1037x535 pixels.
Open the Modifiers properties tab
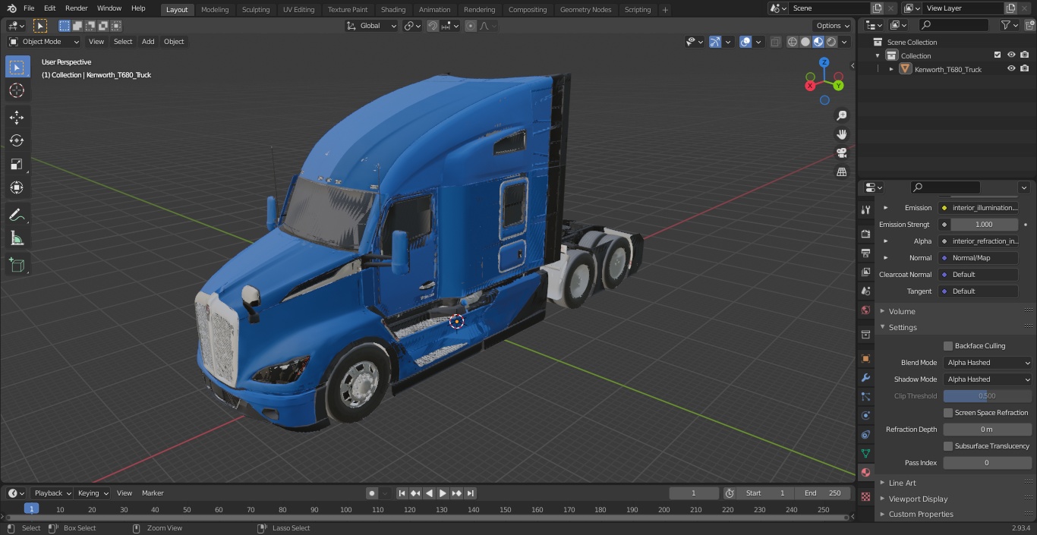(x=865, y=378)
